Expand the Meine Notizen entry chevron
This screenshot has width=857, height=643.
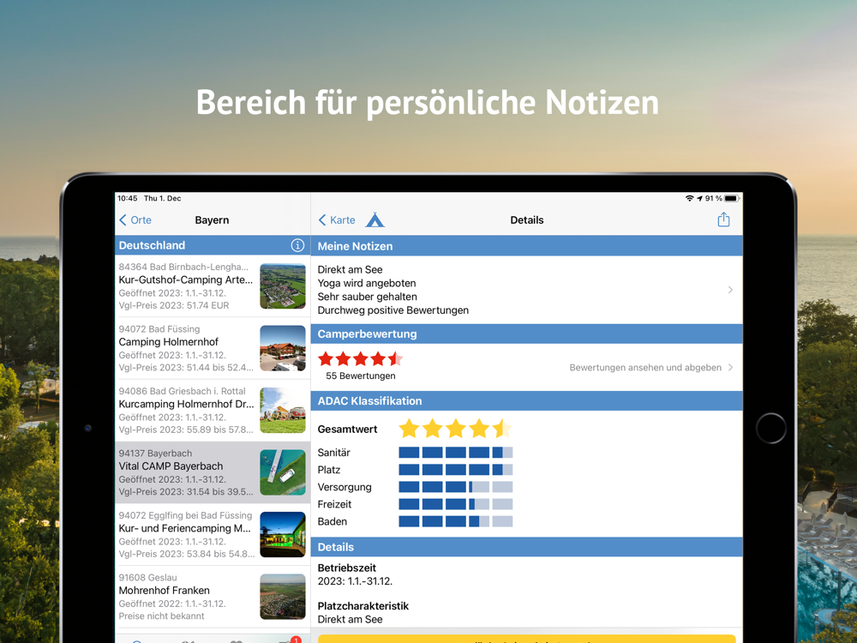(730, 290)
